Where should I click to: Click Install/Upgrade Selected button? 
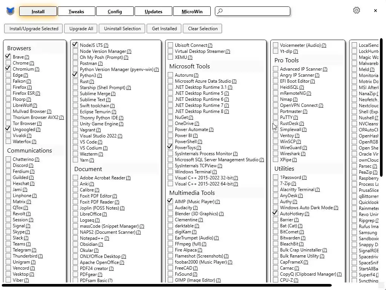click(34, 29)
